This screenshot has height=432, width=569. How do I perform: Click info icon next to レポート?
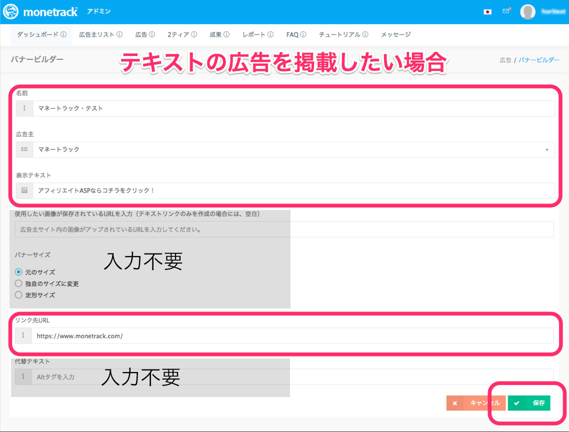tap(270, 34)
